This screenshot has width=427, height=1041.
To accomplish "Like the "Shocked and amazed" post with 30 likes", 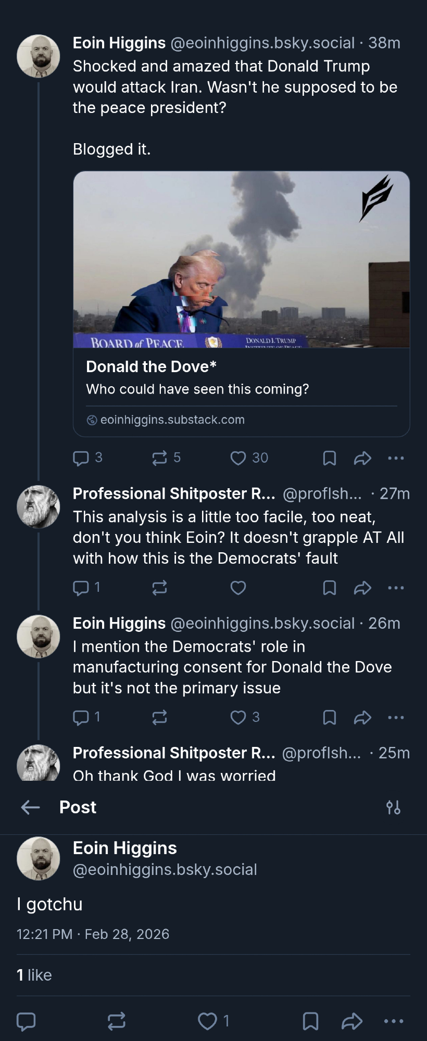I will [x=238, y=458].
